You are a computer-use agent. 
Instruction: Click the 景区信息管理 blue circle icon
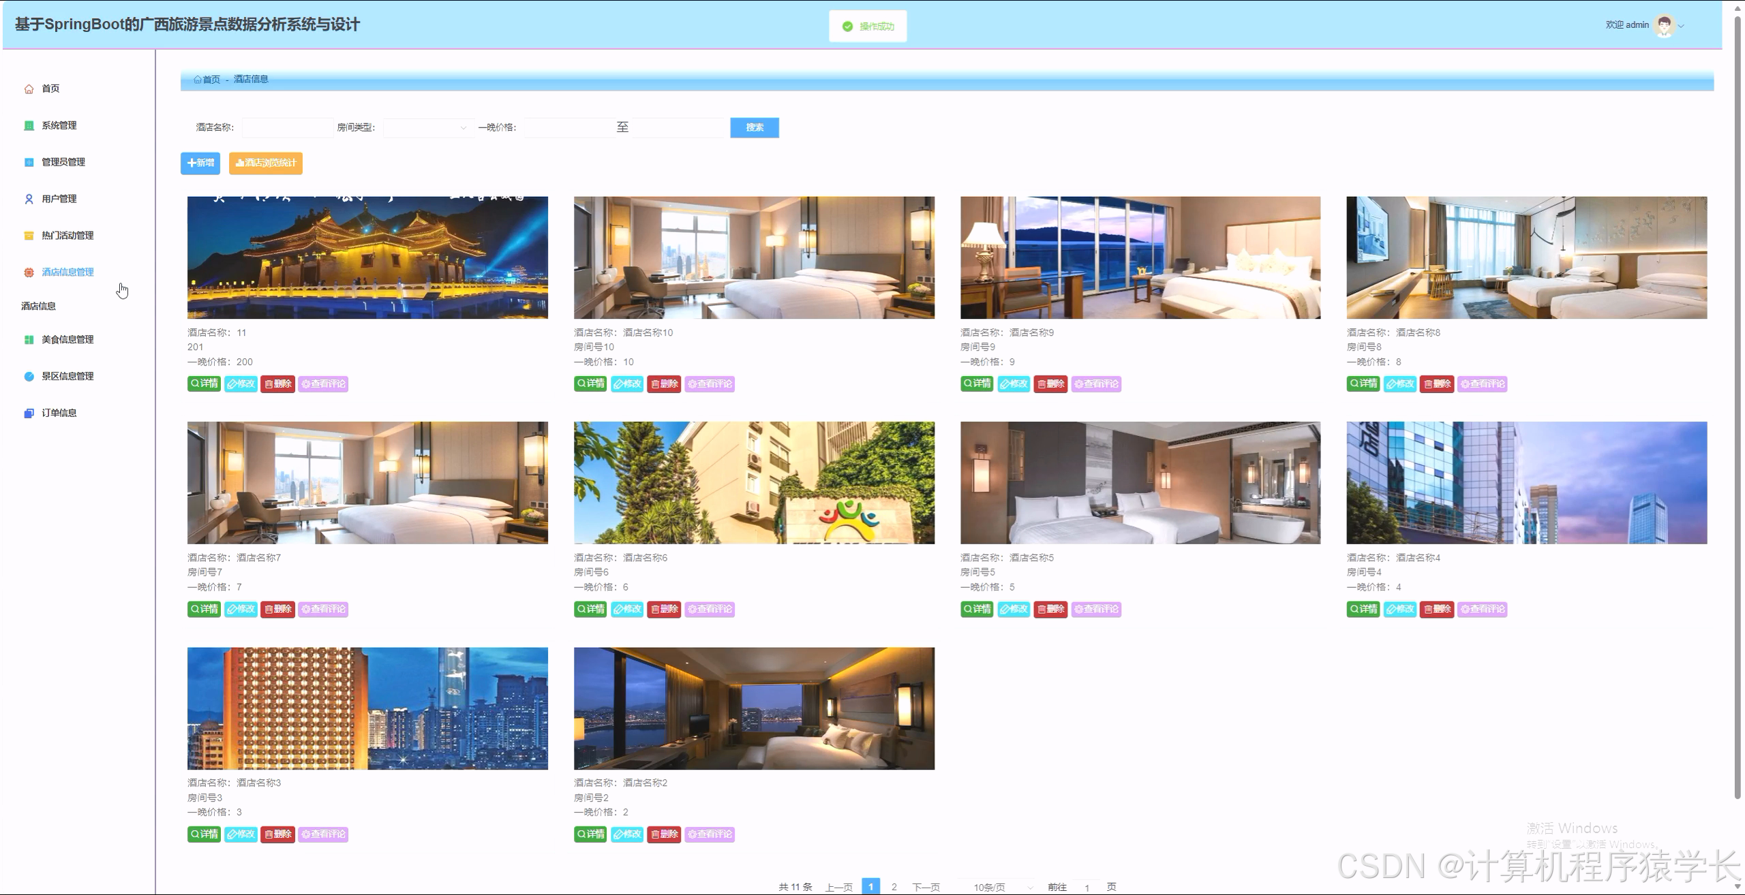point(29,377)
